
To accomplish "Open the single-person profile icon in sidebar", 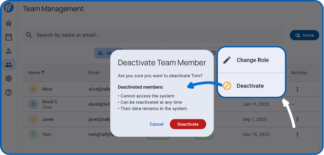I will (x=9, y=51).
